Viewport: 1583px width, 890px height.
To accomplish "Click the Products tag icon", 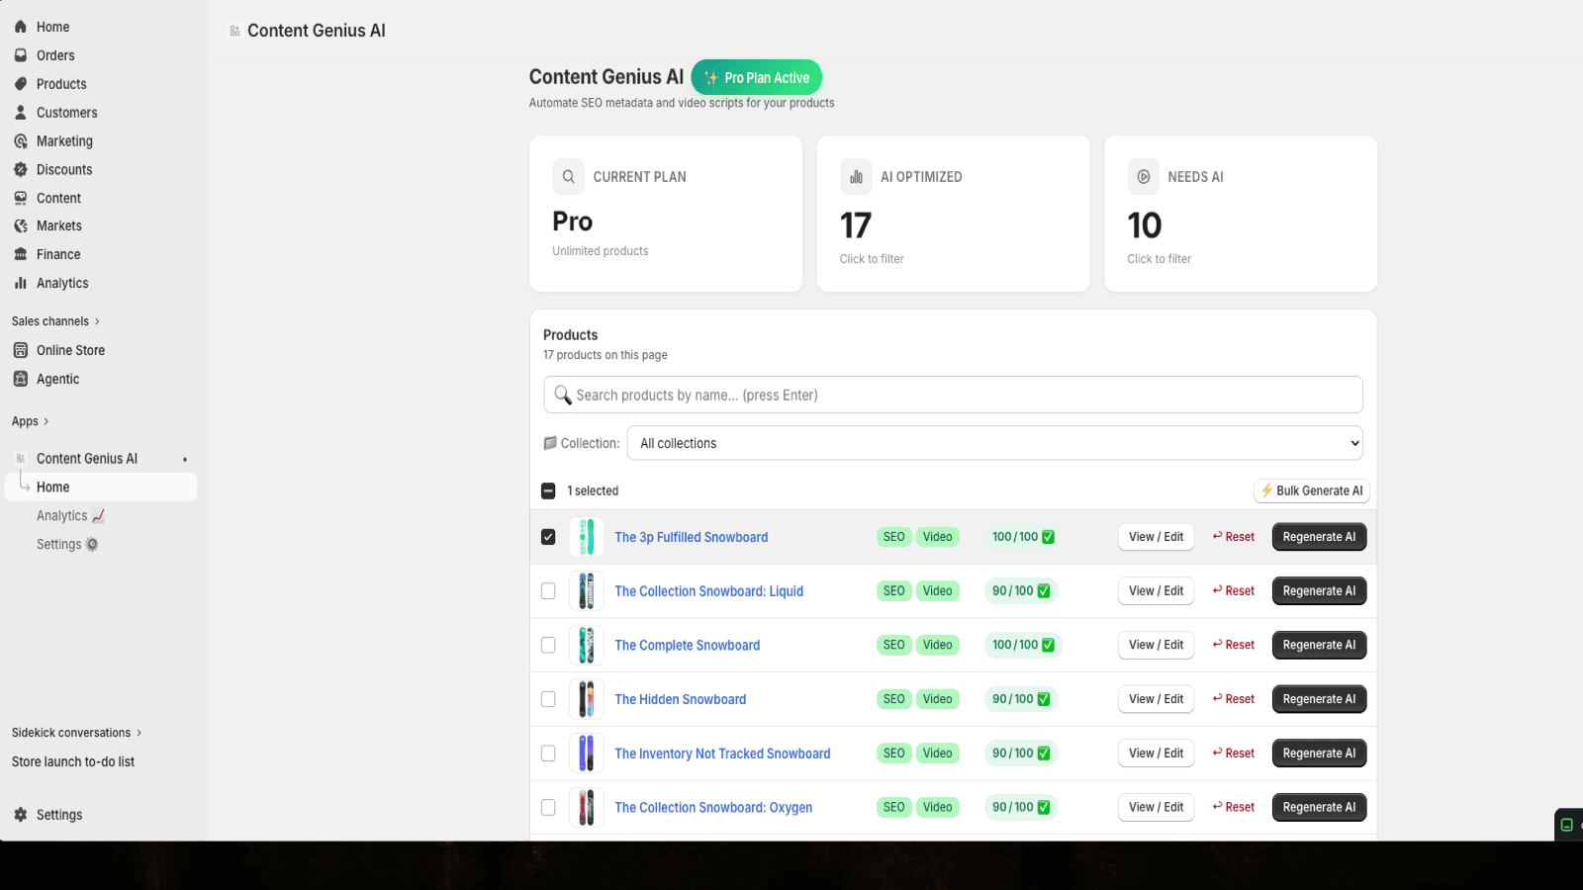I will pos(21,84).
